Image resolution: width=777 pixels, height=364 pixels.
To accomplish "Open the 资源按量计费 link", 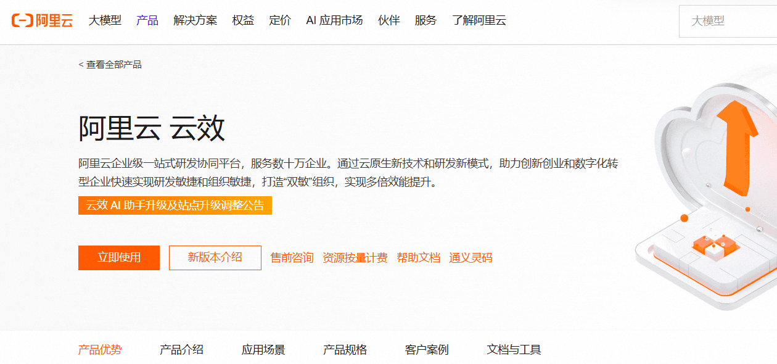I will tap(355, 258).
